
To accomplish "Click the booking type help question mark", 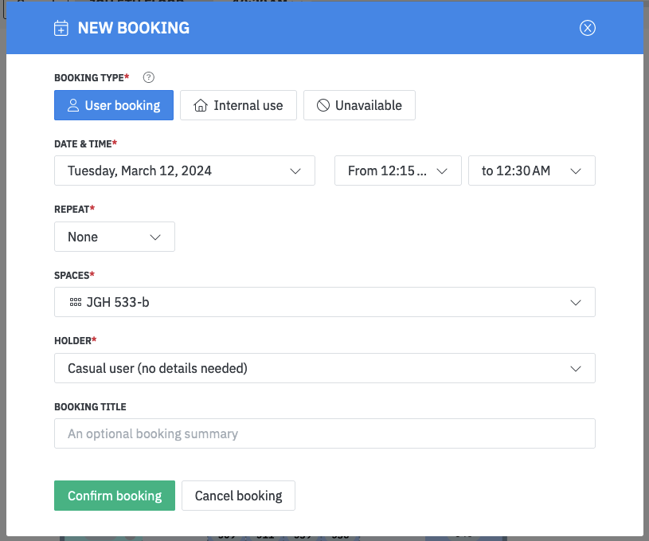I will pyautogui.click(x=148, y=78).
